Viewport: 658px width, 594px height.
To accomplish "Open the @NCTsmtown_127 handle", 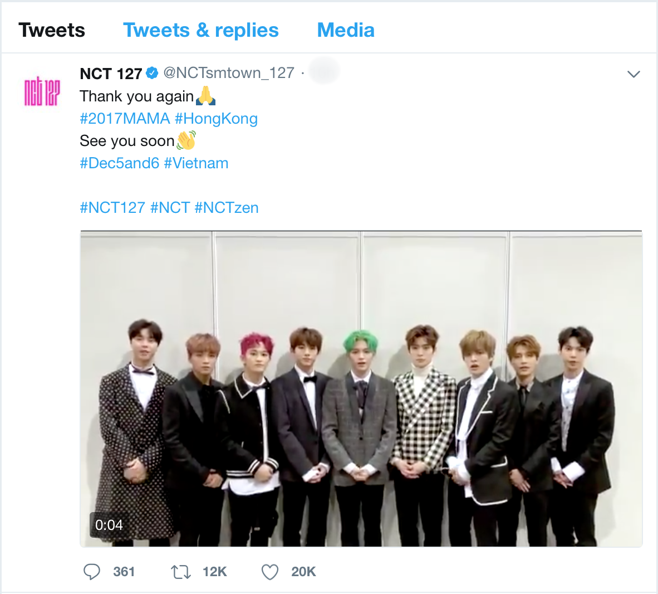I will (x=229, y=73).
